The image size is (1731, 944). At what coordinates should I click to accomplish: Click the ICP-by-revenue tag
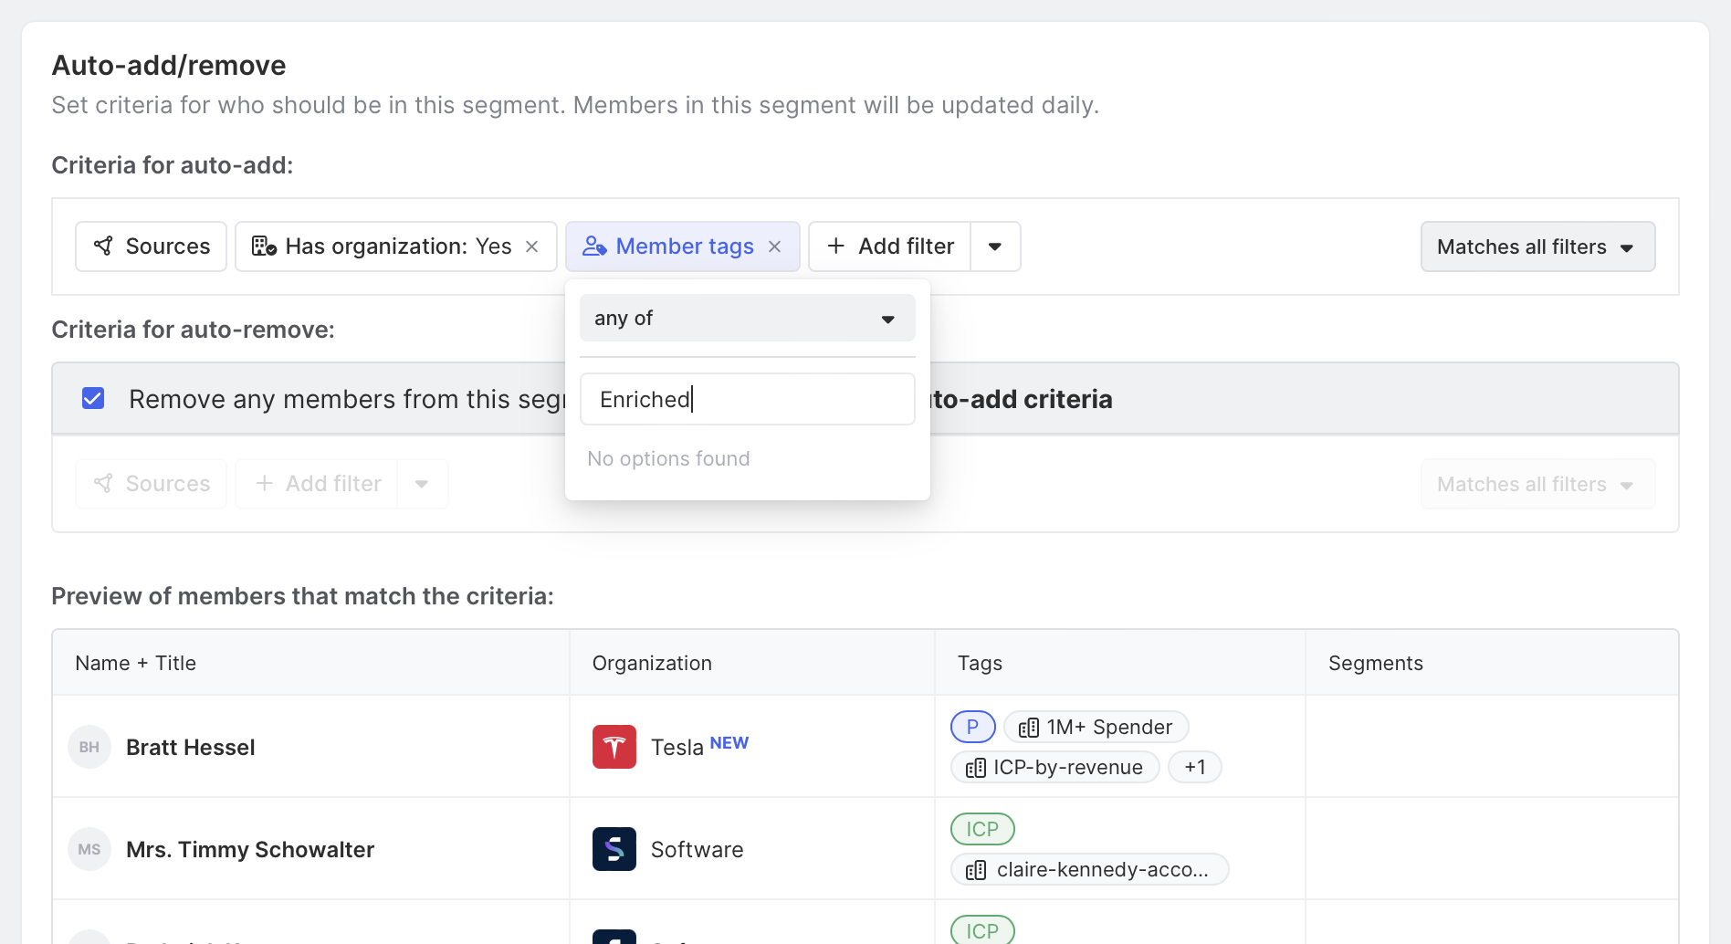(1055, 767)
